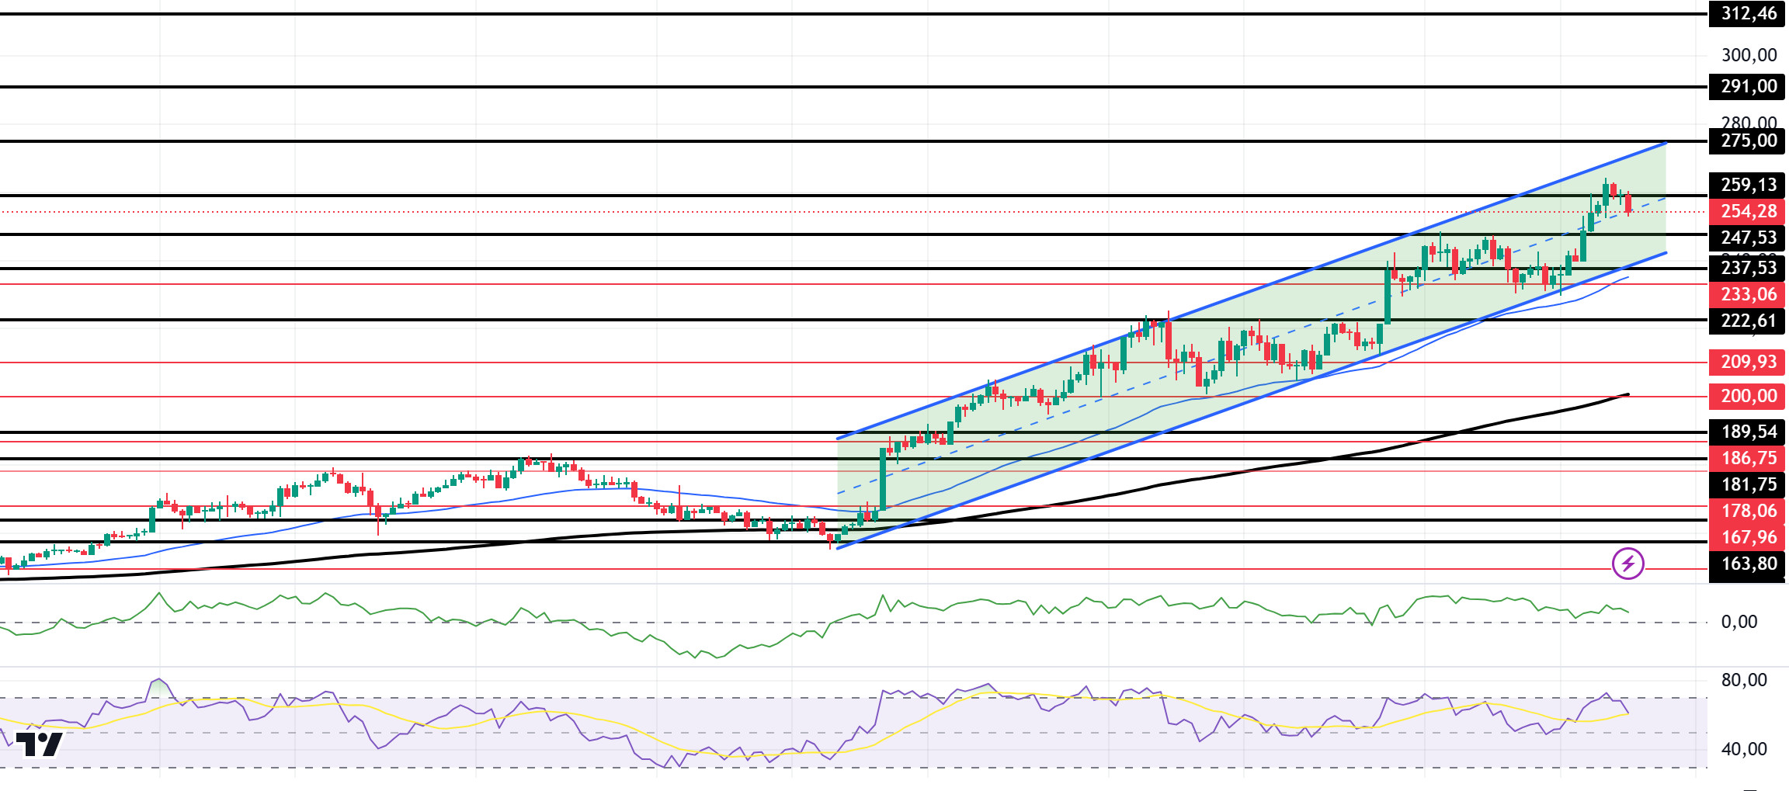Click the current price 254,28 label
Screen dimensions: 1789x791
1747,211
